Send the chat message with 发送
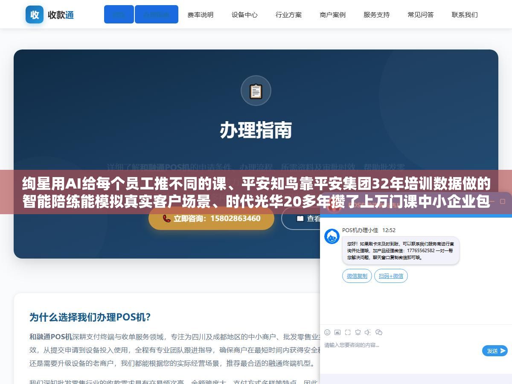512x384 pixels. (x=495, y=351)
